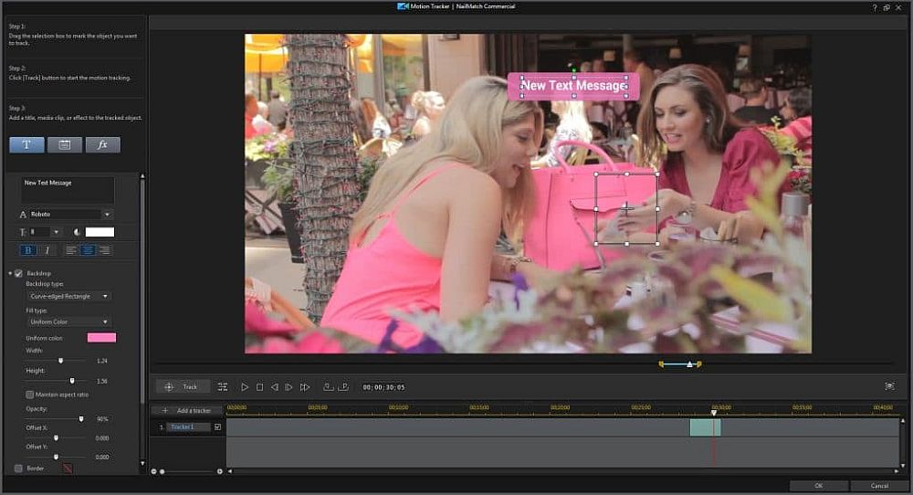Zoom in timeline with plus icon

point(219,471)
